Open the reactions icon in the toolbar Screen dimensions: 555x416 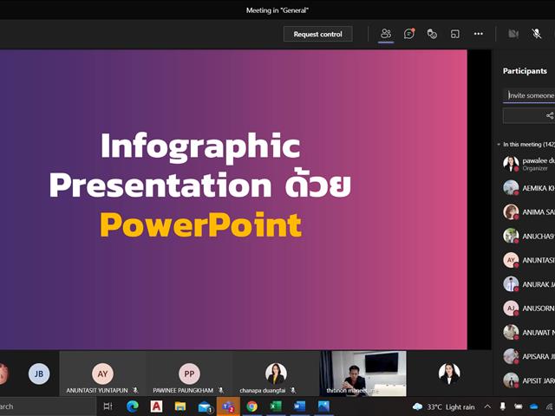coord(432,34)
